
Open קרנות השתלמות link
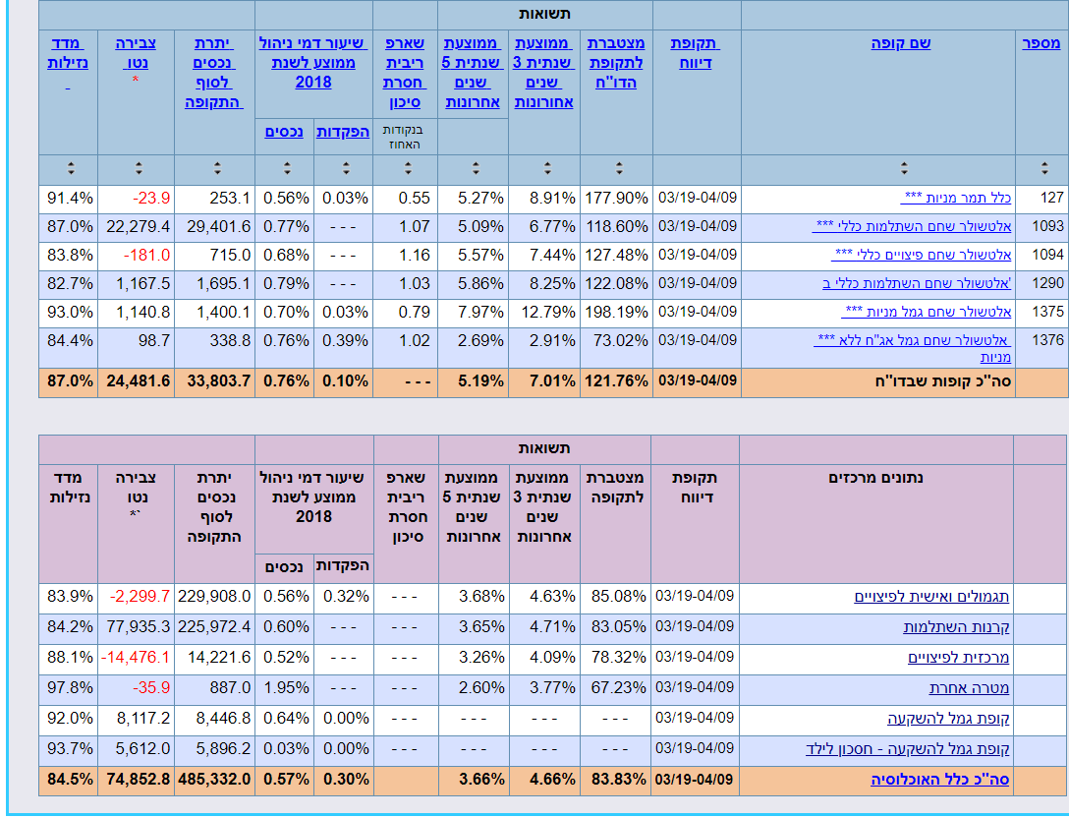point(957,627)
